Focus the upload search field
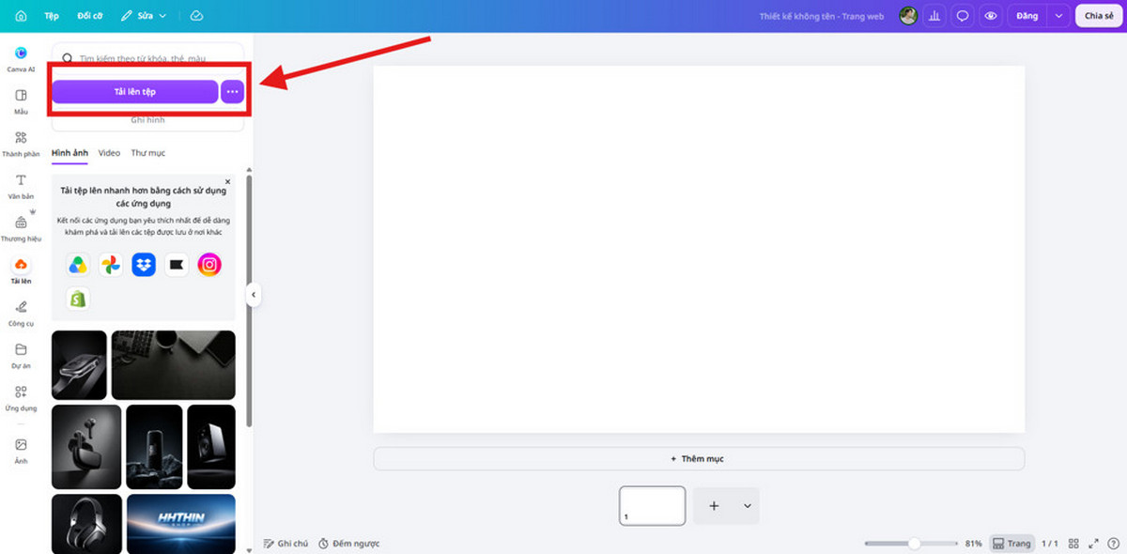Image resolution: width=1127 pixels, height=554 pixels. pos(148,58)
